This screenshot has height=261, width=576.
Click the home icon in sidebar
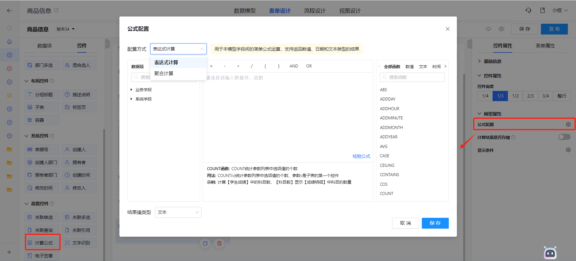(x=10, y=41)
